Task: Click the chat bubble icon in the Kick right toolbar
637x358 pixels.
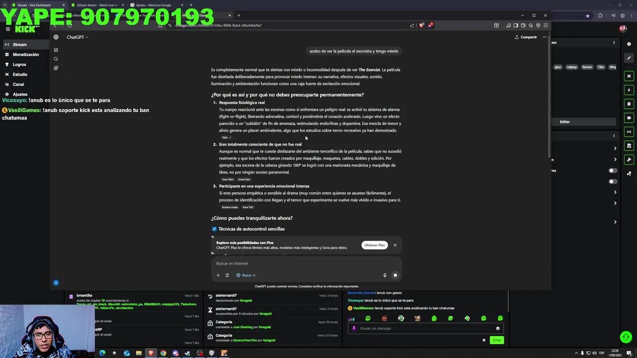Action: [x=629, y=118]
